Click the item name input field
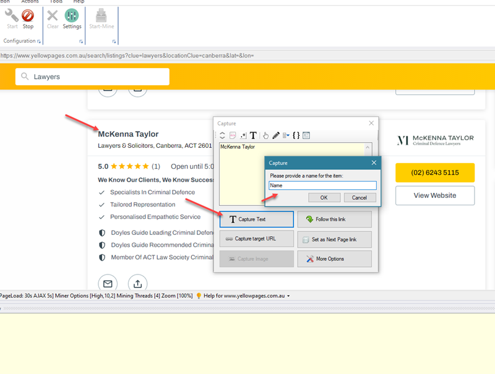This screenshot has height=374, width=495. point(322,185)
